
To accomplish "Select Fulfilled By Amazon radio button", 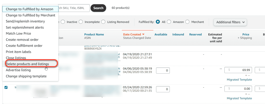I will (x=169, y=22).
